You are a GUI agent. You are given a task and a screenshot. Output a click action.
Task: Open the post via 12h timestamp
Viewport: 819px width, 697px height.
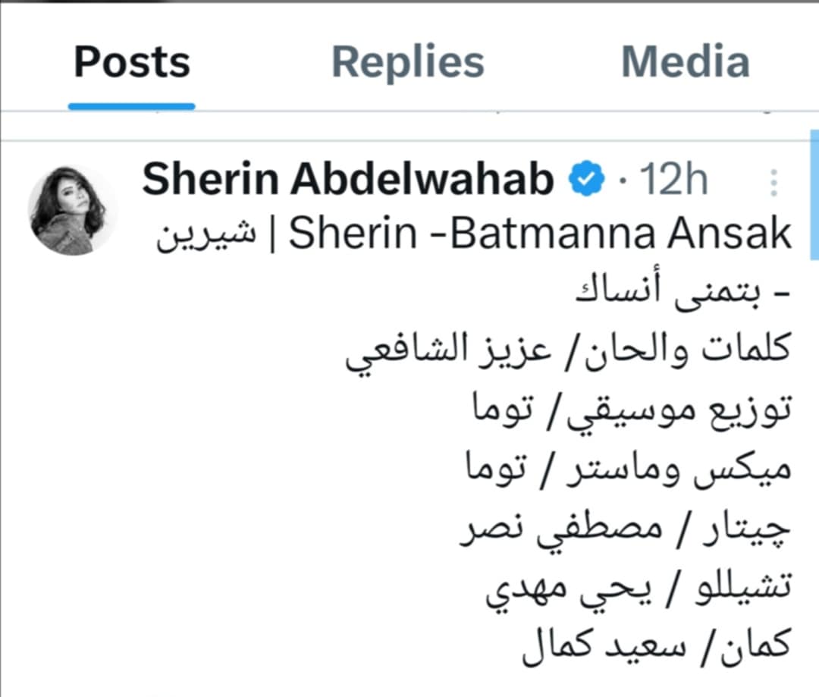pyautogui.click(x=674, y=182)
